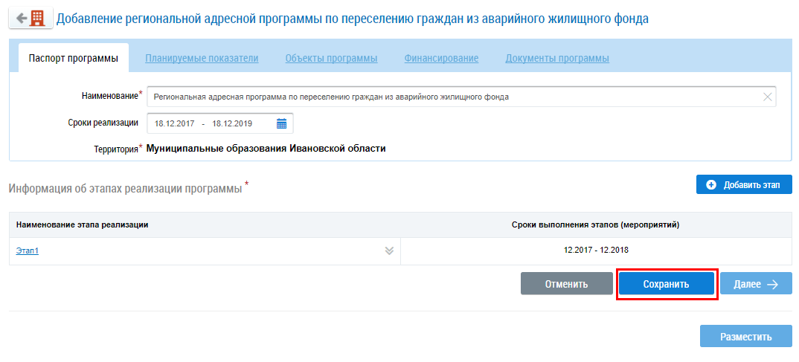Go to the Объекты программы tab
This screenshot has width=799, height=362.
coord(331,58)
